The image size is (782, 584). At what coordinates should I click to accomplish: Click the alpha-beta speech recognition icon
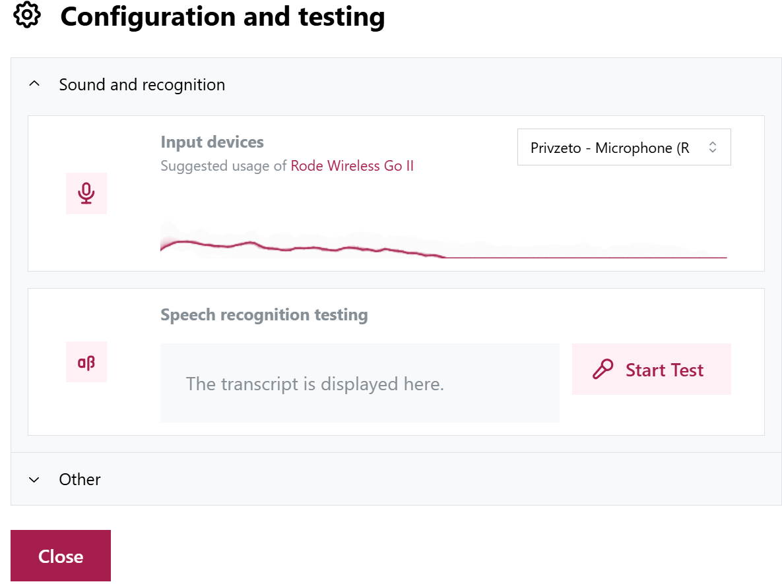click(x=86, y=363)
